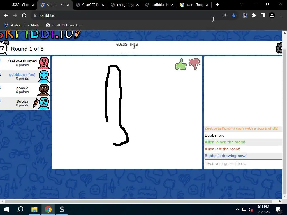287x215 pixels.
Task: Click the scroll right arrow
Action: 280,201
